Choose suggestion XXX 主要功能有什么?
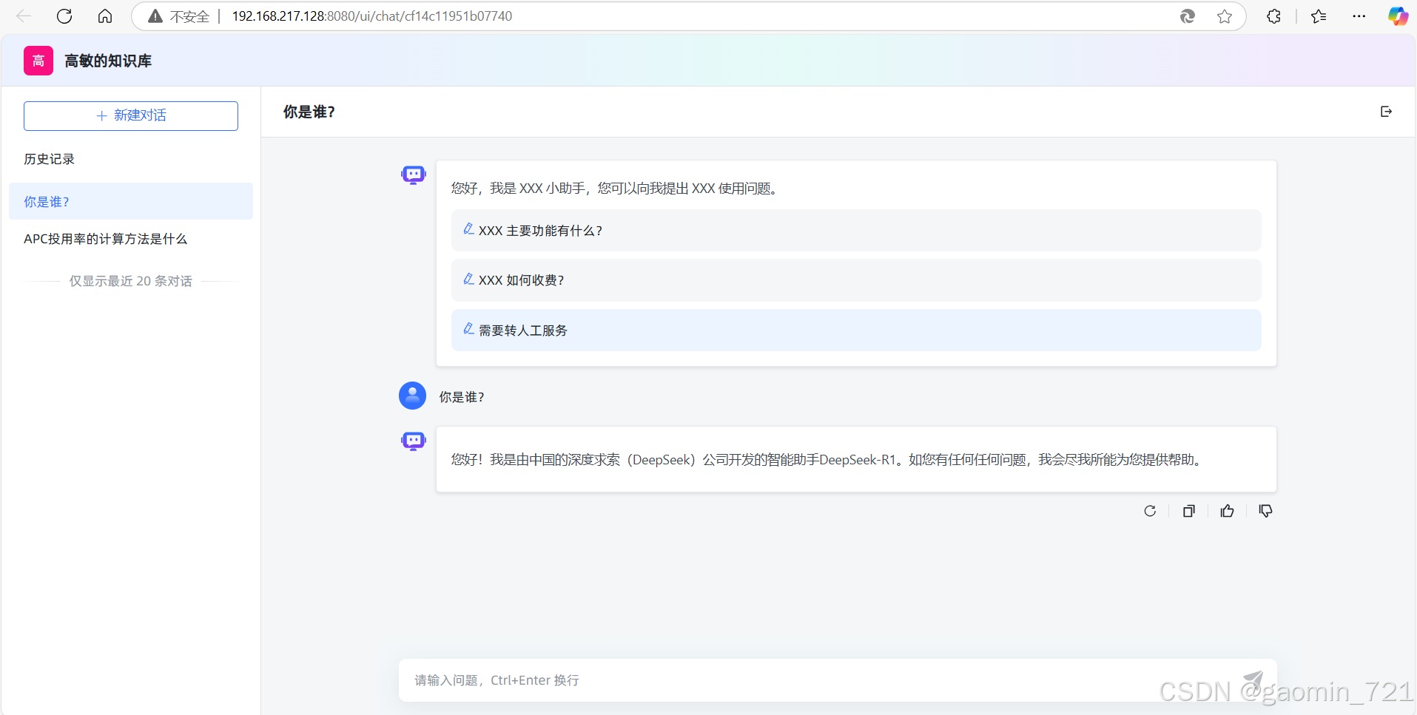The image size is (1417, 715). (856, 231)
